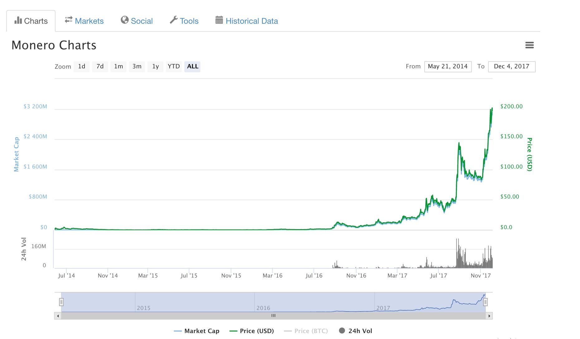Click the $50.00 price axis label
580x339 pixels.
(x=510, y=197)
